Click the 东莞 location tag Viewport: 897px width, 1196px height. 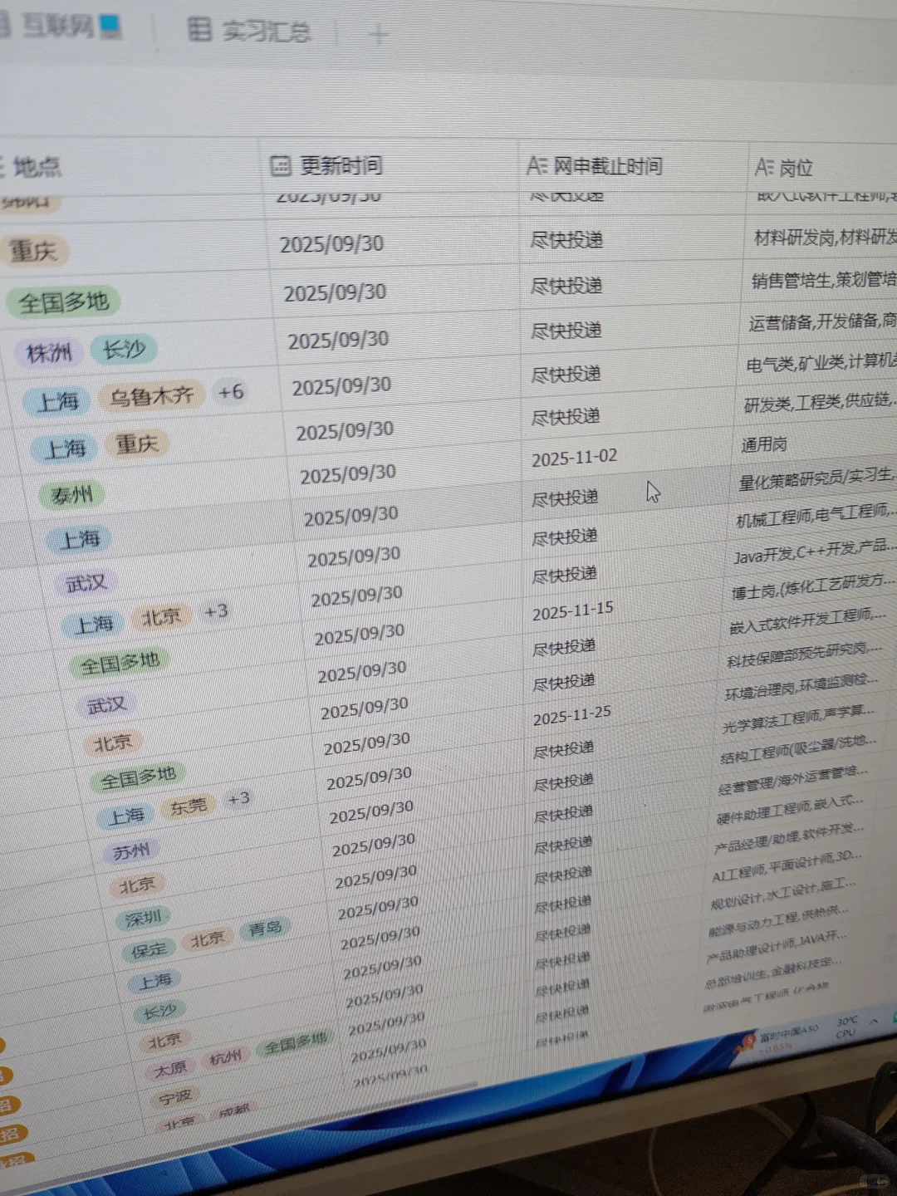tap(189, 806)
